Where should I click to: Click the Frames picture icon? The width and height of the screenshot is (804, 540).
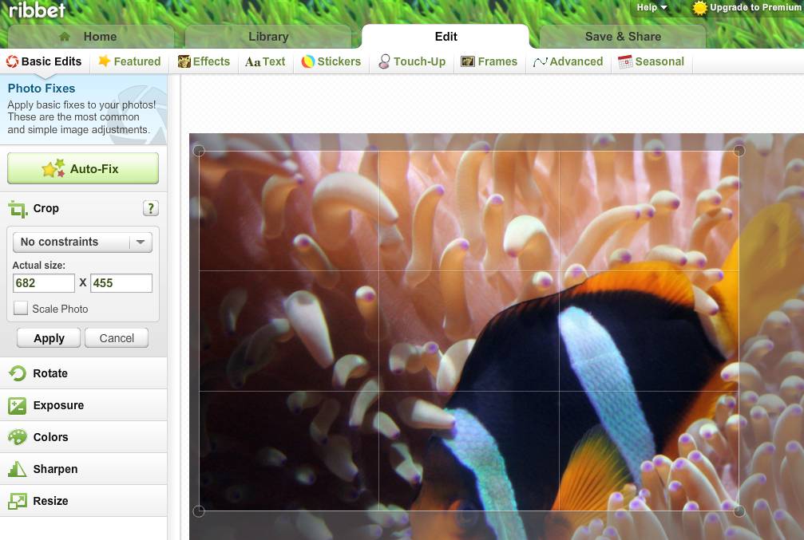pos(468,61)
